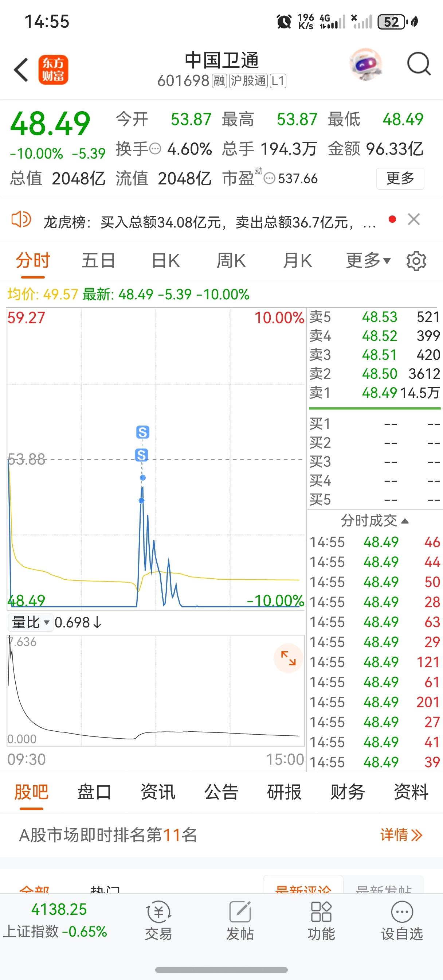Open 详情 ranking details link

(x=401, y=835)
